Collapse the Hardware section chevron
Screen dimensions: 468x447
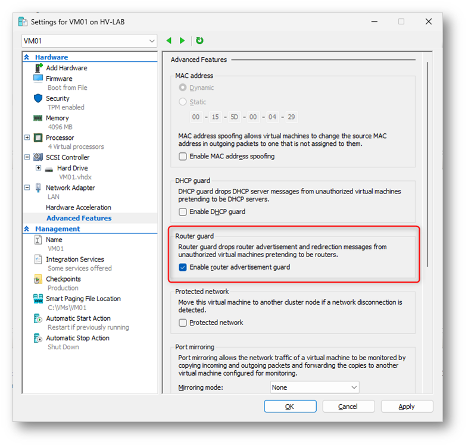(x=27, y=57)
